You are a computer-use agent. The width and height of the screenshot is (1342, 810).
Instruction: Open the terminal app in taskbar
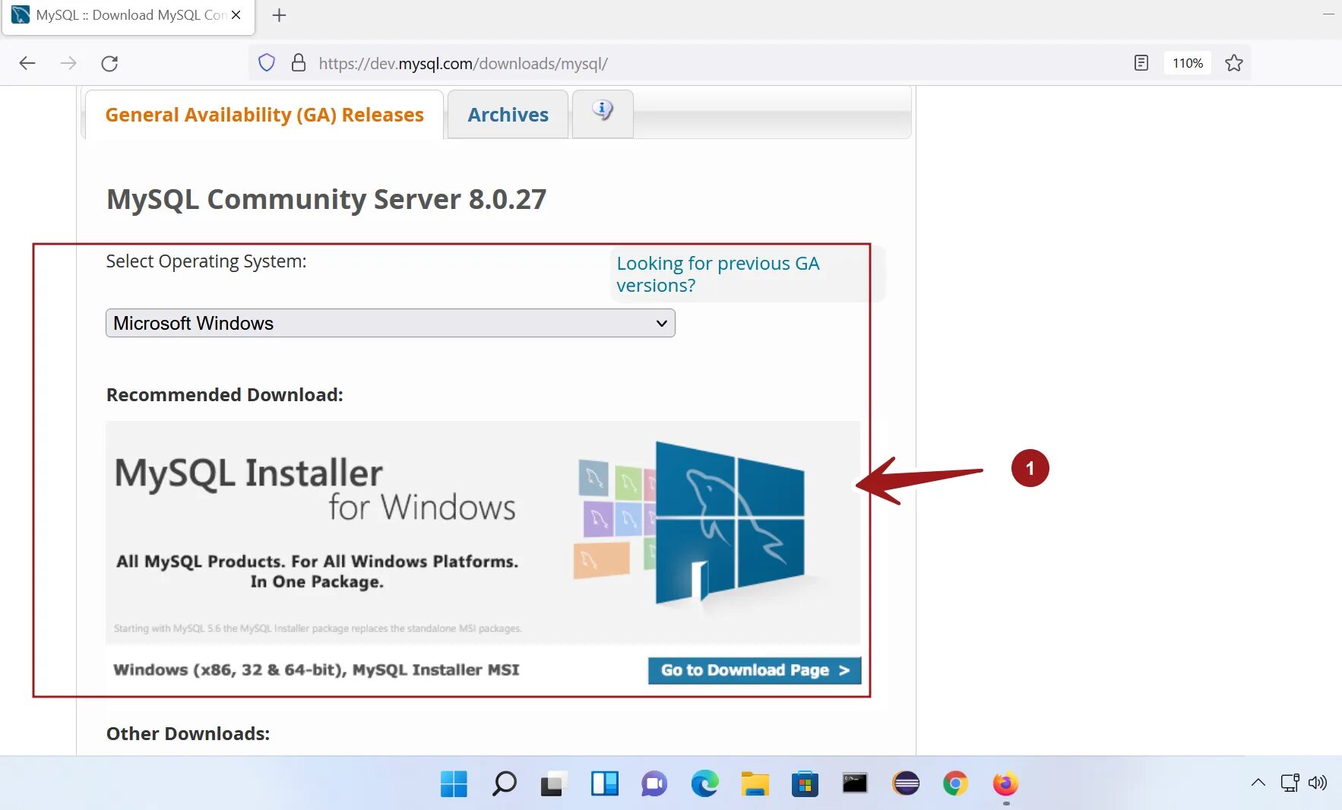click(x=855, y=783)
